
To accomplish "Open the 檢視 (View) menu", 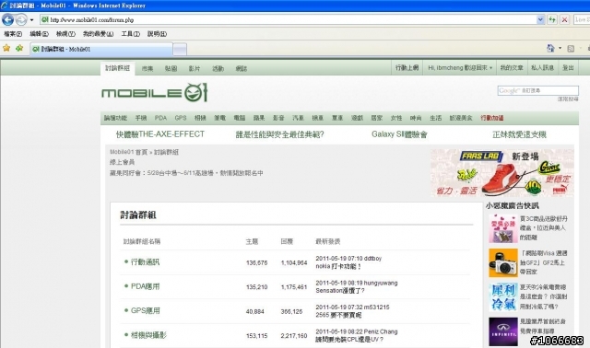I will click(65, 34).
